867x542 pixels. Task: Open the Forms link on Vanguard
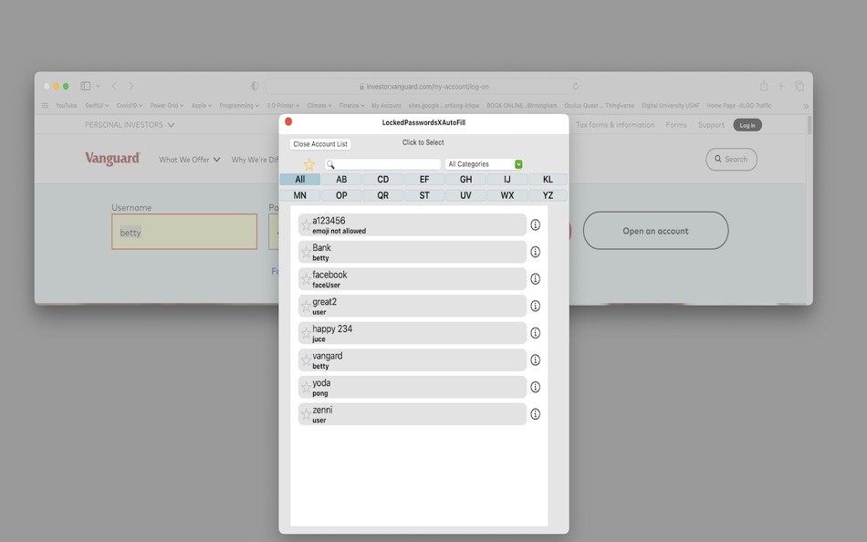tap(675, 125)
